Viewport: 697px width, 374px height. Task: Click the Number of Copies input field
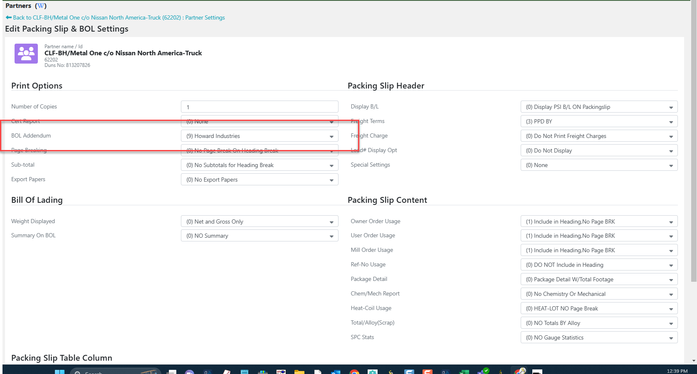pos(260,107)
